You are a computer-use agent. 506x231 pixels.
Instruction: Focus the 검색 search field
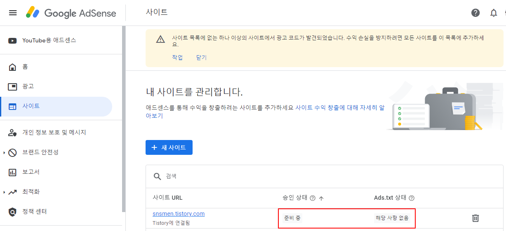click(x=324, y=176)
